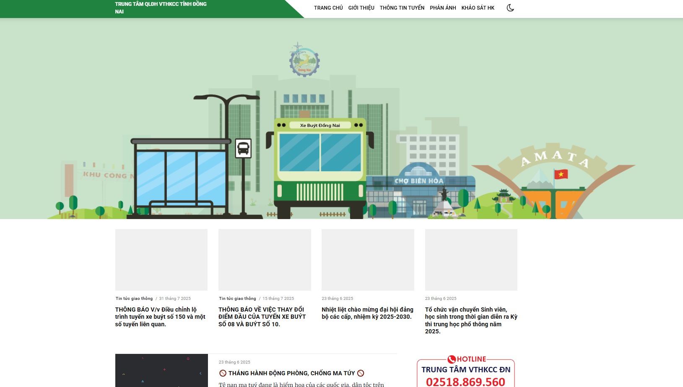Click the thumbnail above the routes 08 and 10 article
This screenshot has height=387, width=683.
[x=265, y=260]
